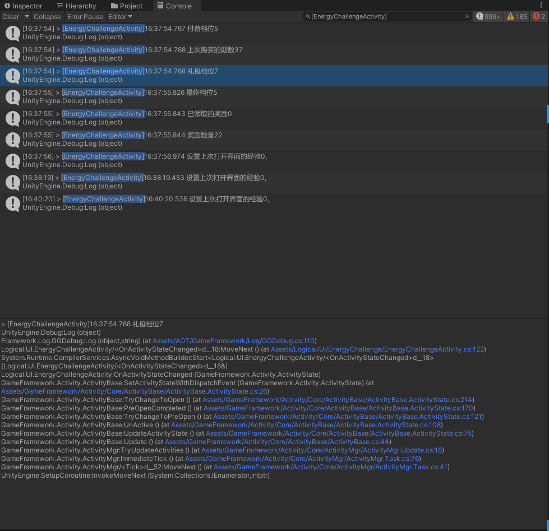Toggle Error Pause in console toolbar

click(x=85, y=17)
